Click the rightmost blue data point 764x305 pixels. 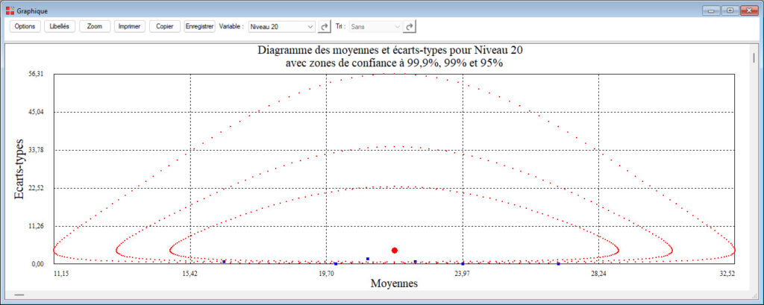coord(558,263)
